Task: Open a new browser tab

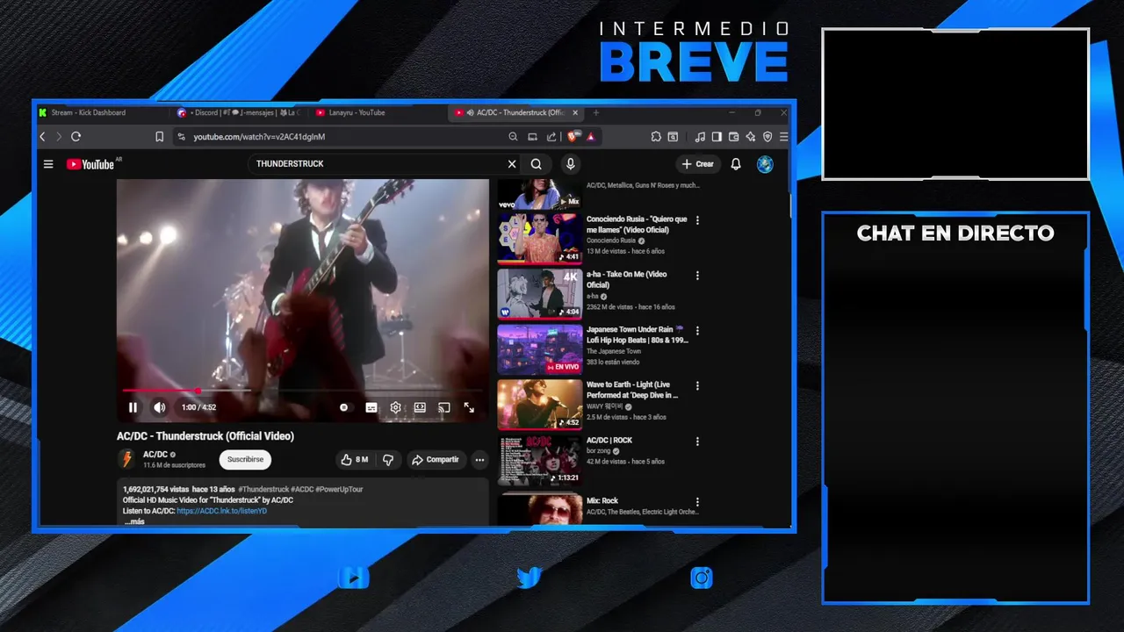Action: pos(596,112)
